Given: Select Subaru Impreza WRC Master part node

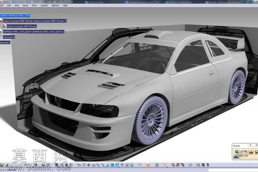Looking at the screenshot, I should 22,26.
